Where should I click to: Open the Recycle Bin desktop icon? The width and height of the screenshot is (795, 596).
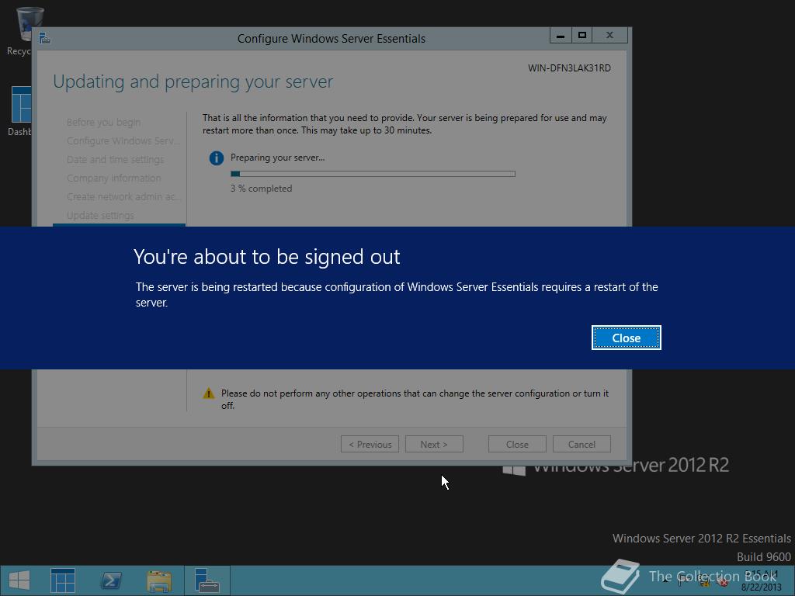pos(23,32)
